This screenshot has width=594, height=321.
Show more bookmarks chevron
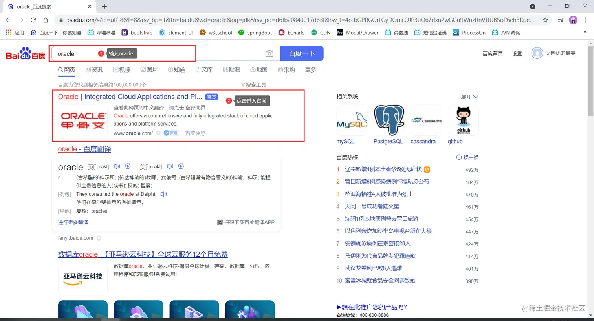point(585,33)
